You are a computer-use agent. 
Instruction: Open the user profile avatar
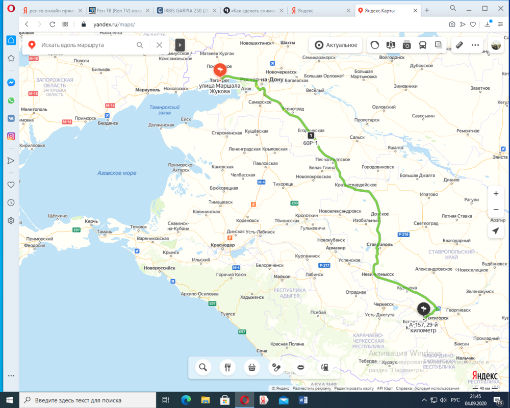(x=496, y=45)
